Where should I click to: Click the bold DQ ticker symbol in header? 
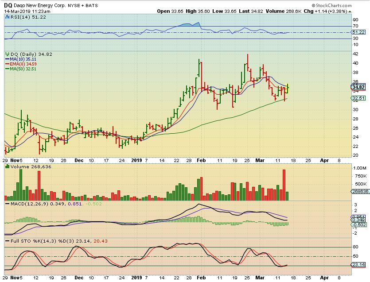[8, 5]
